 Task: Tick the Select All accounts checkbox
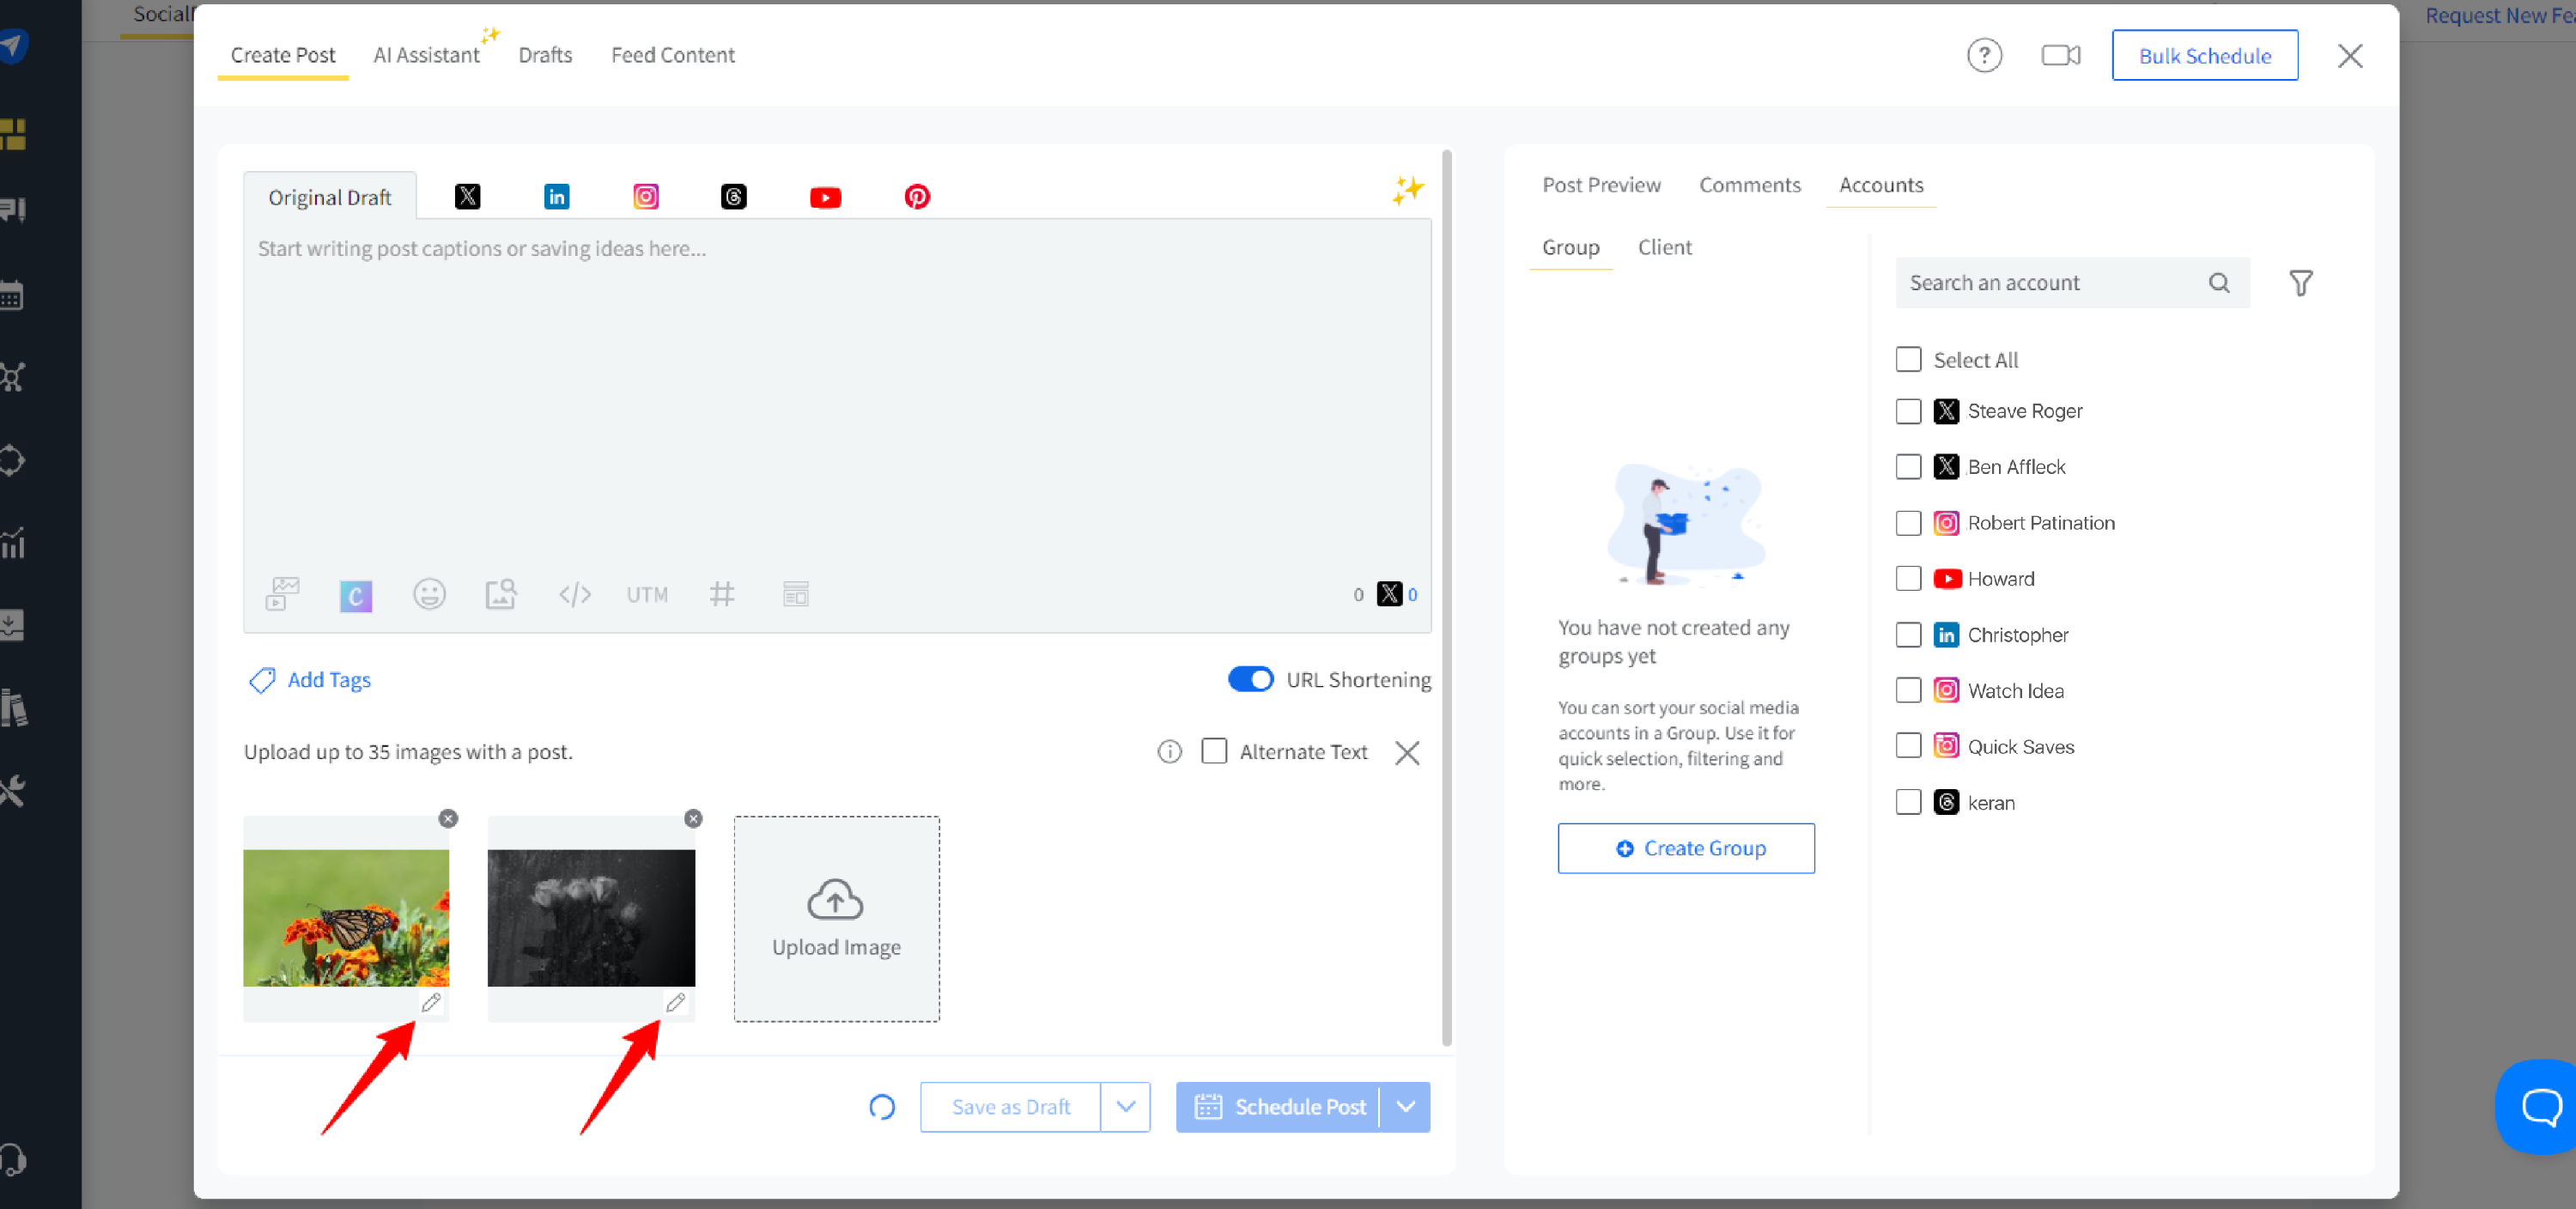pyautogui.click(x=1908, y=360)
